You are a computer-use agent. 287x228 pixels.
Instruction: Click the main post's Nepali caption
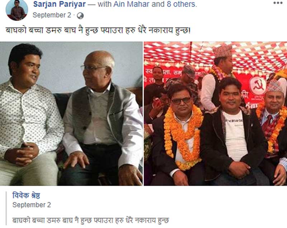click(98, 30)
